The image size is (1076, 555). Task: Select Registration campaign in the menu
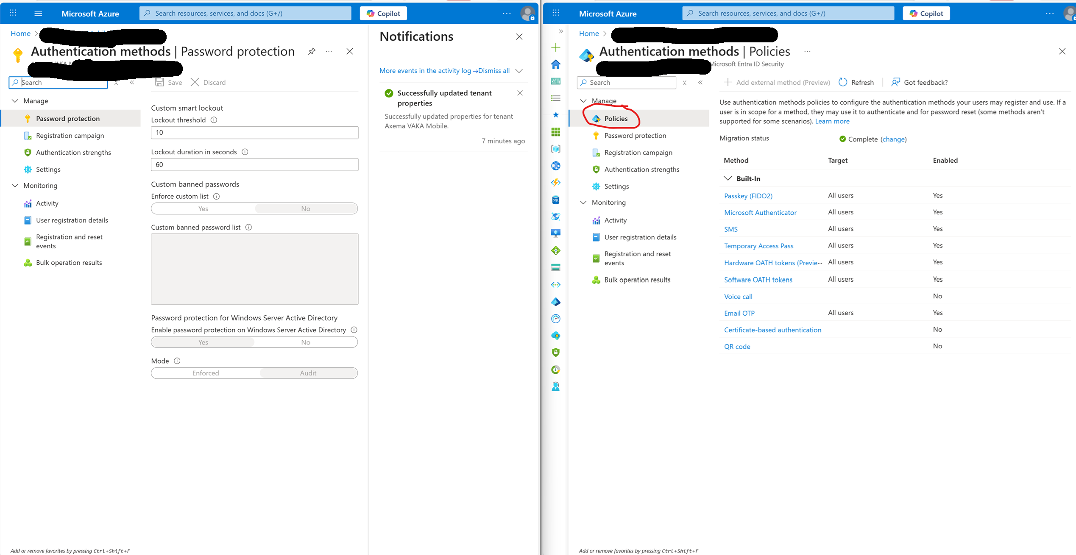click(x=70, y=135)
